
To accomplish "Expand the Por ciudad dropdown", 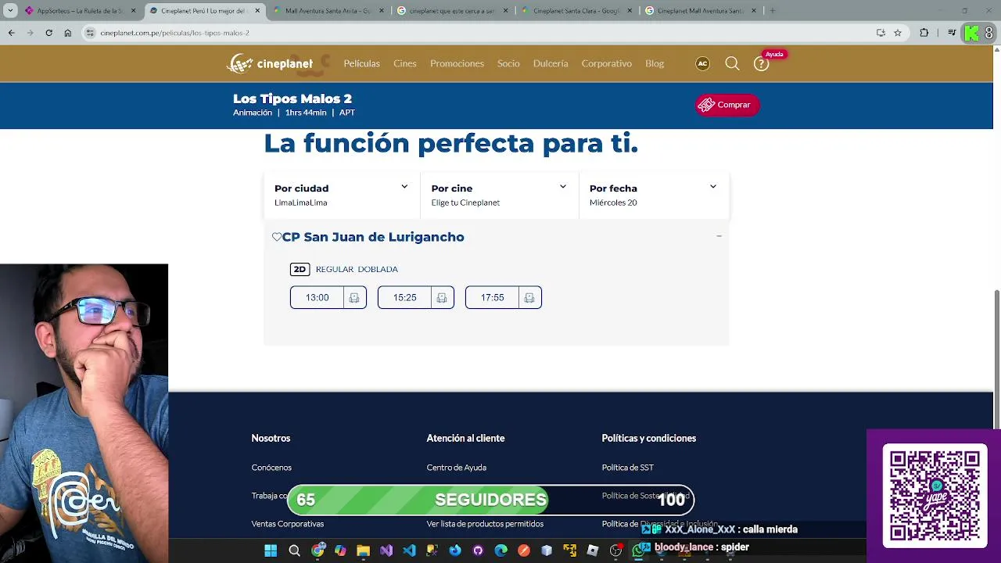I will [x=342, y=195].
